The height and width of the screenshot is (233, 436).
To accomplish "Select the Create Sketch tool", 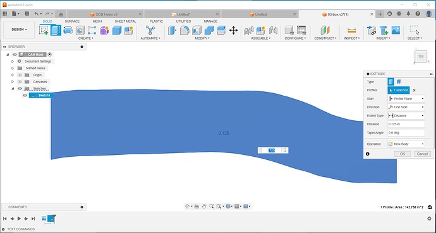I will 44,30.
